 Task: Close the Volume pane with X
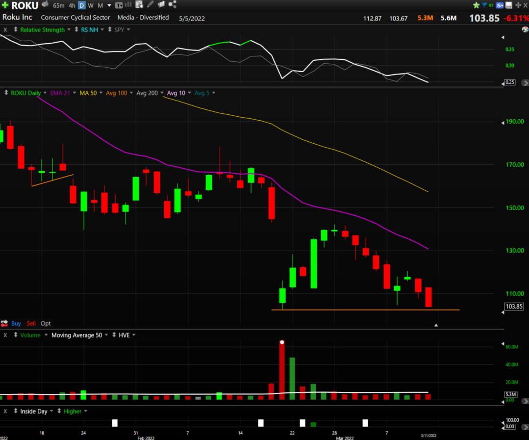pyautogui.click(x=5, y=335)
